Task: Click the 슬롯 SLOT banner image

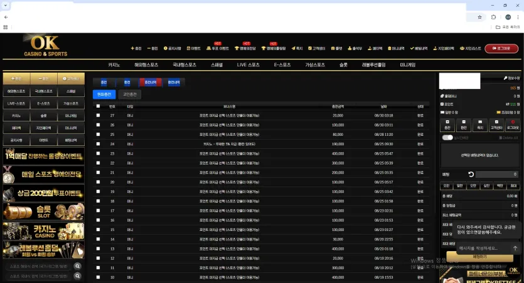Action: 43,212
